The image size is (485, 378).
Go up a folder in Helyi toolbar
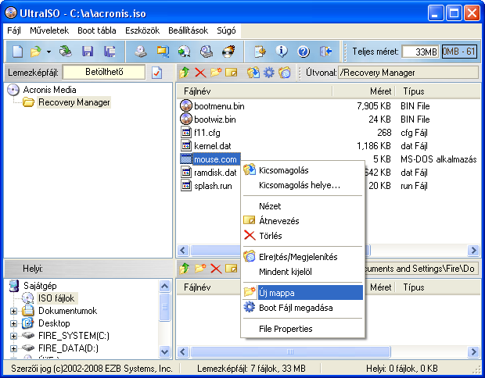click(185, 269)
